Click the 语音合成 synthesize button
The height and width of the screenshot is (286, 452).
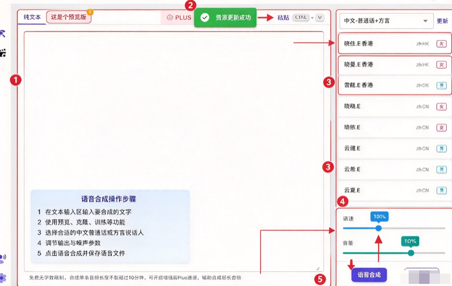click(369, 275)
